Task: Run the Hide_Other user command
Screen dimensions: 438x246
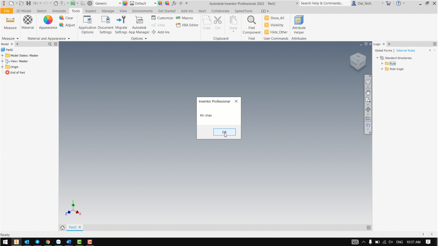Action: [276, 32]
